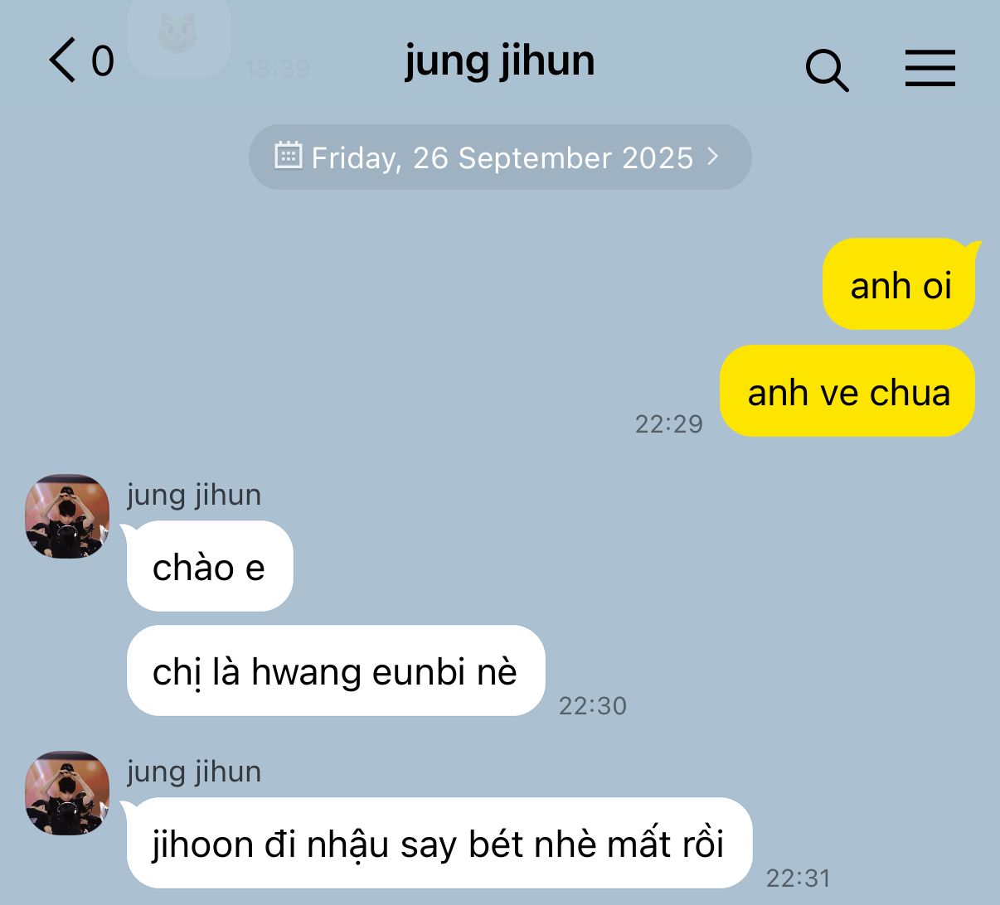The height and width of the screenshot is (905, 1000).
Task: Select the 'anh ve chua' message
Action: point(847,391)
